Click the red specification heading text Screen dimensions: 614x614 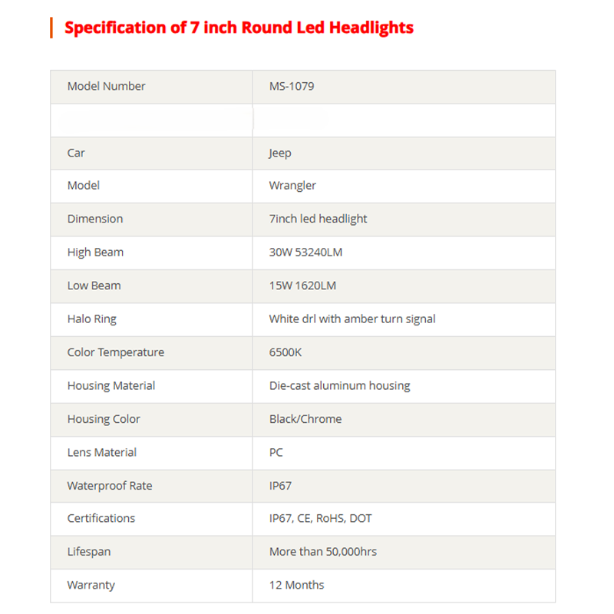(x=239, y=28)
